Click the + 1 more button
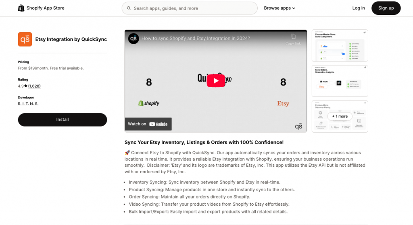413x225 pixels. click(340, 116)
